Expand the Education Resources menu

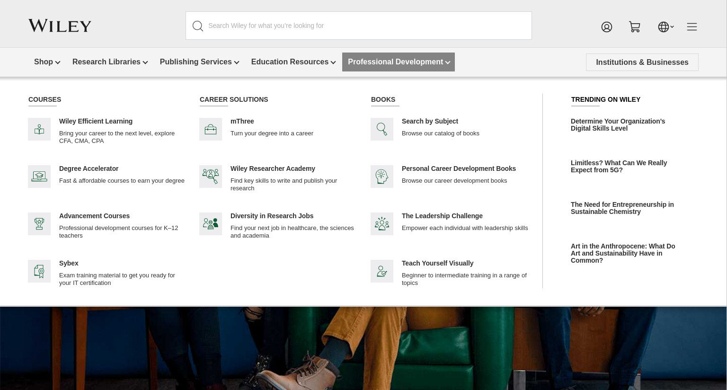pyautogui.click(x=293, y=62)
